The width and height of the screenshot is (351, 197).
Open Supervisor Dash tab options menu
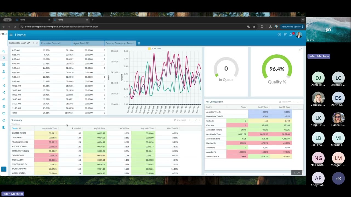(x=33, y=43)
